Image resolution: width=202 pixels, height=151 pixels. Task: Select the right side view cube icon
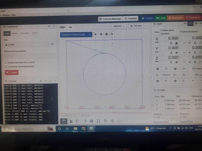click(85, 121)
